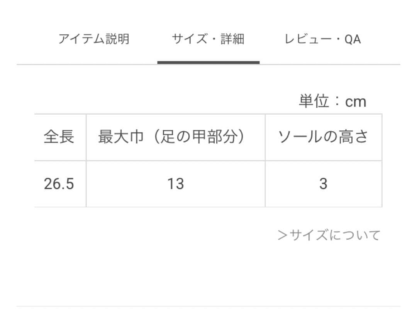The height and width of the screenshot is (315, 417).
Task: Switch to the レビュー・QA tab
Action: point(323,39)
